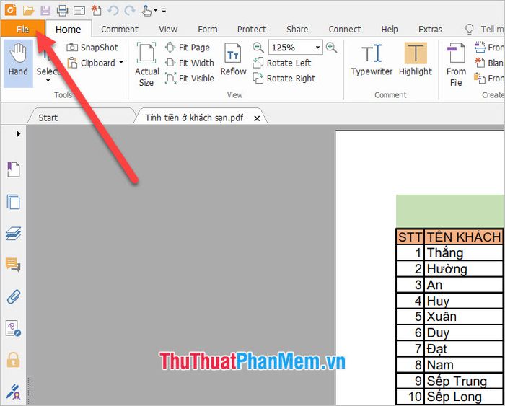
Task: Click the SnapShot tool
Action: (x=92, y=48)
